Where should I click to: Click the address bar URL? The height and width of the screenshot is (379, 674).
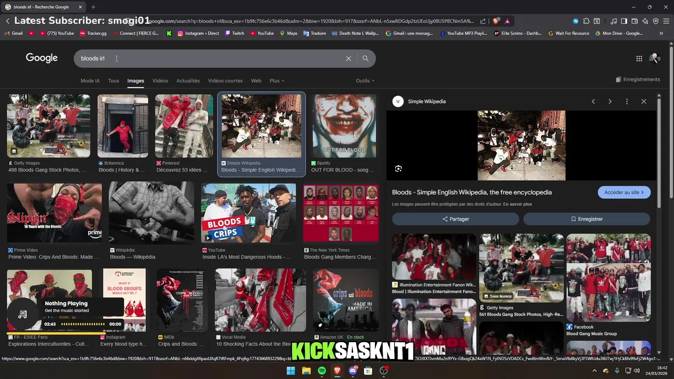pos(311,21)
